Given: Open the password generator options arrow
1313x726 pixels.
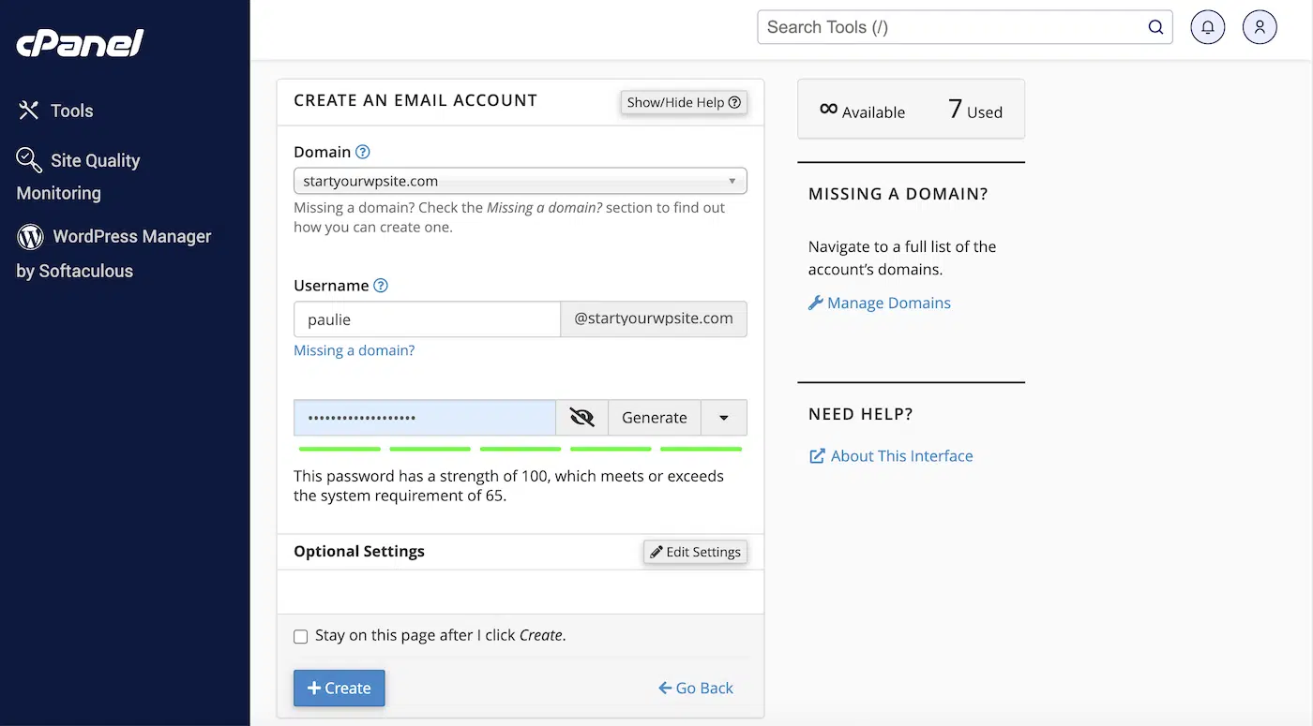Looking at the screenshot, I should [724, 418].
